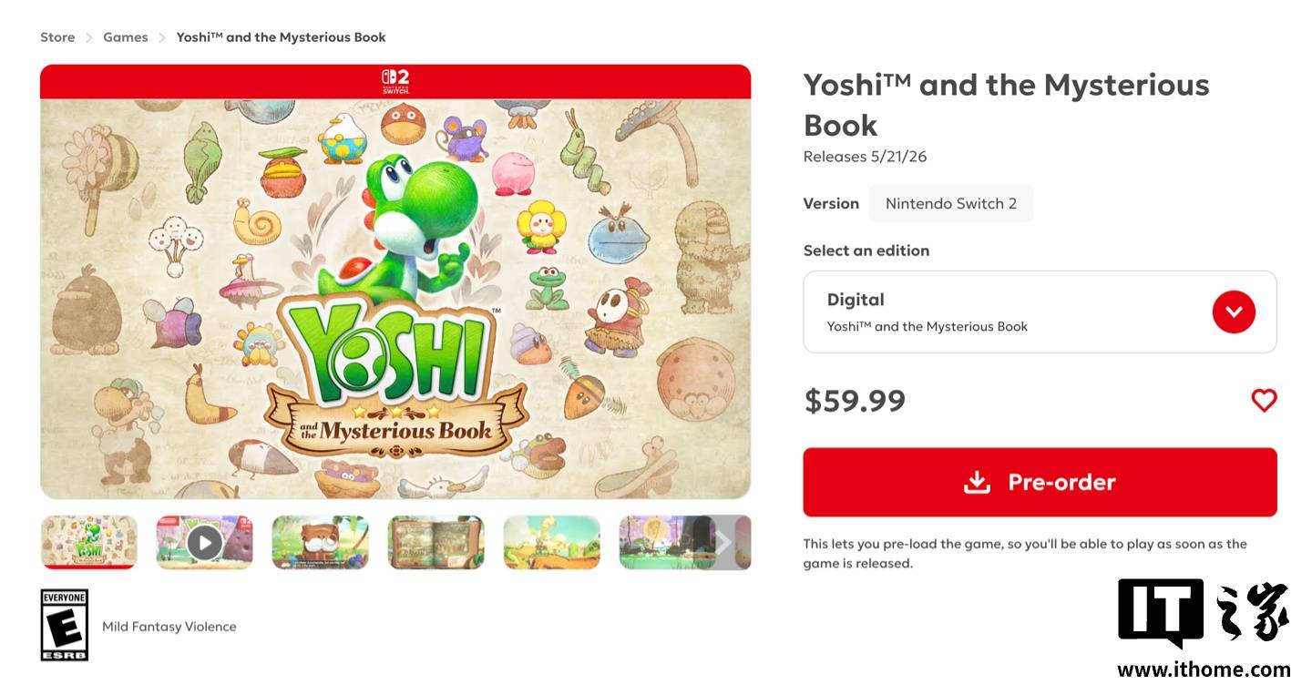The image size is (1312, 695).
Task: Add game to wish list with heart icon
Action: pyautogui.click(x=1264, y=400)
